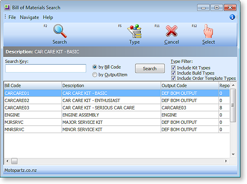Click the vertical scrollbar down arrow
This screenshot has height=184, width=247.
coord(233,154)
